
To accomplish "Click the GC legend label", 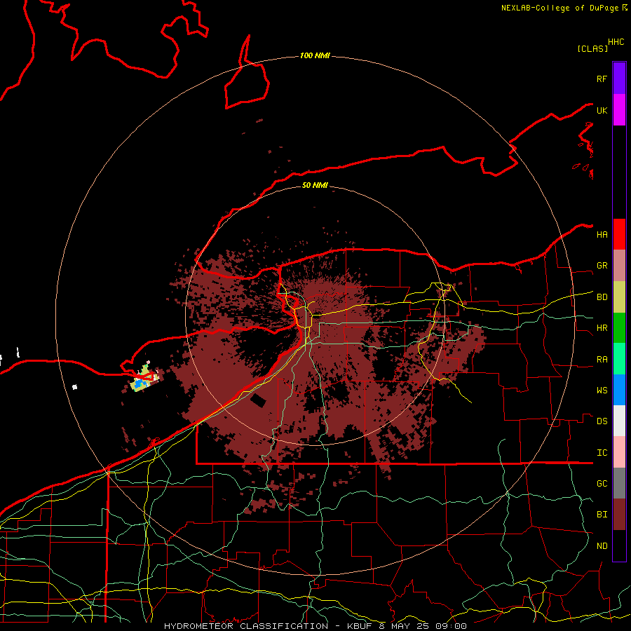I will point(602,484).
